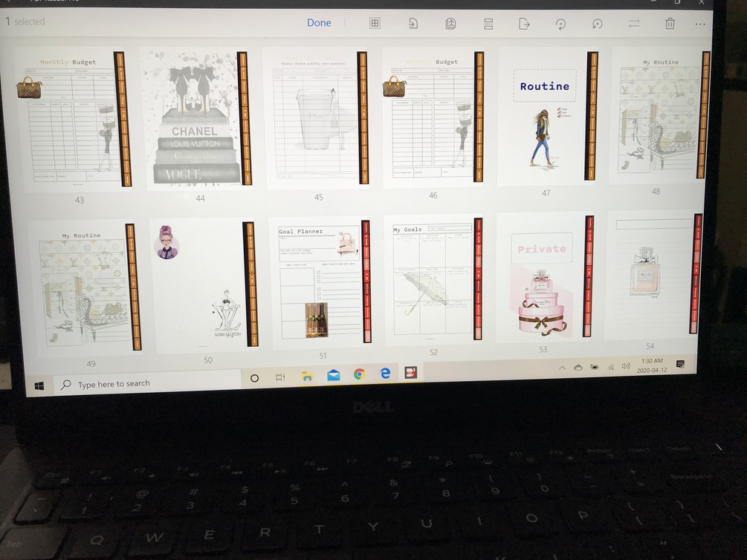Select page 46 Budget thumbnail

point(433,117)
